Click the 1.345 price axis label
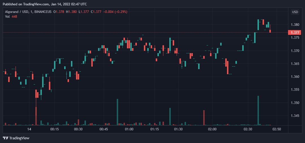The height and width of the screenshot is (143, 305). (295, 115)
